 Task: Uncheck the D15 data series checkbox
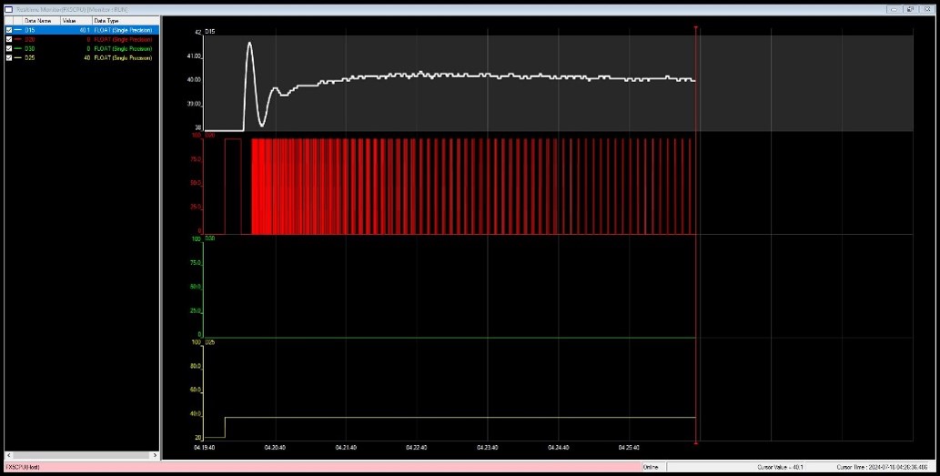click(8, 30)
